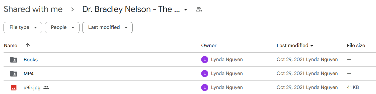Click the purple L avatar in Books row
Viewport: 376px width, 94px height.
click(x=205, y=60)
